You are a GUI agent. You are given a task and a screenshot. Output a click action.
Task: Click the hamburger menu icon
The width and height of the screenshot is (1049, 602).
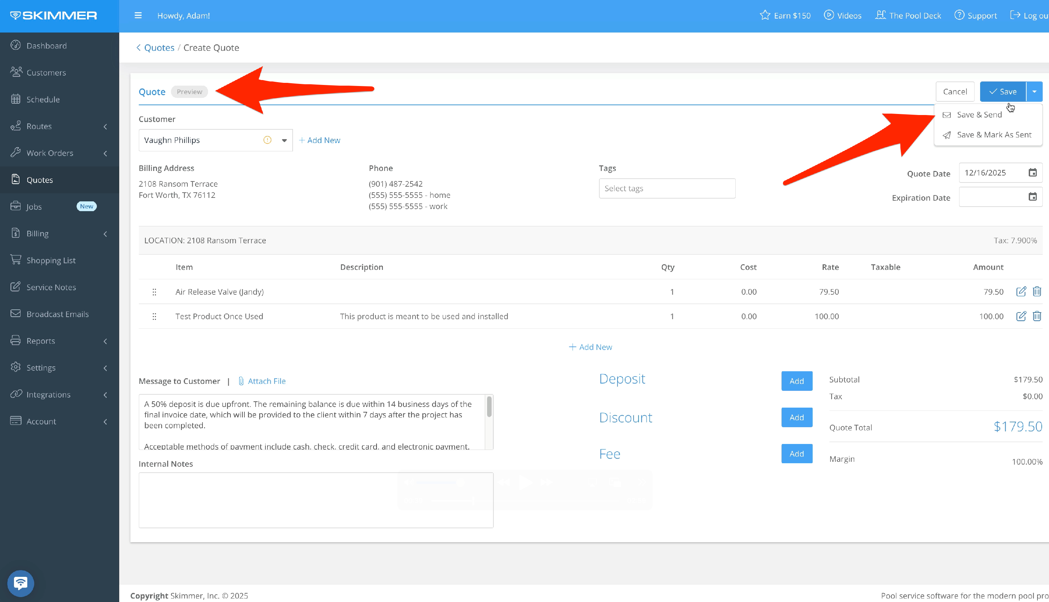(x=138, y=15)
